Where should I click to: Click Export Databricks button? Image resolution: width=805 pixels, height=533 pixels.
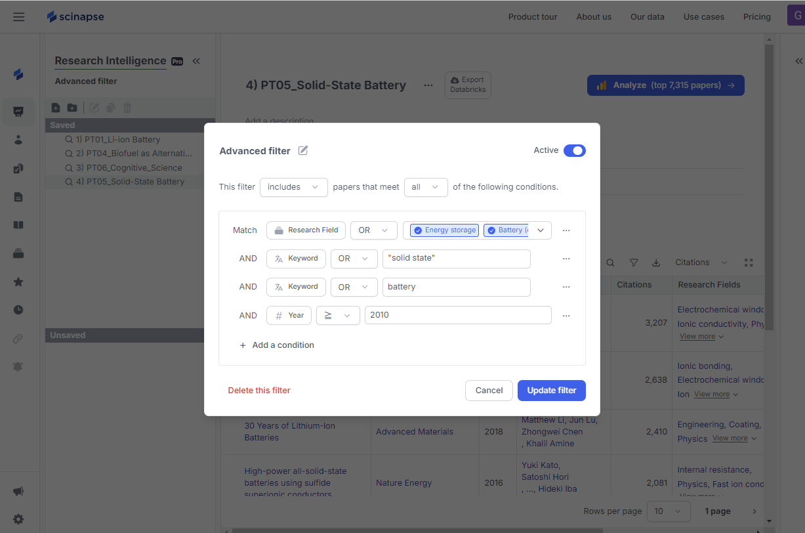click(468, 85)
